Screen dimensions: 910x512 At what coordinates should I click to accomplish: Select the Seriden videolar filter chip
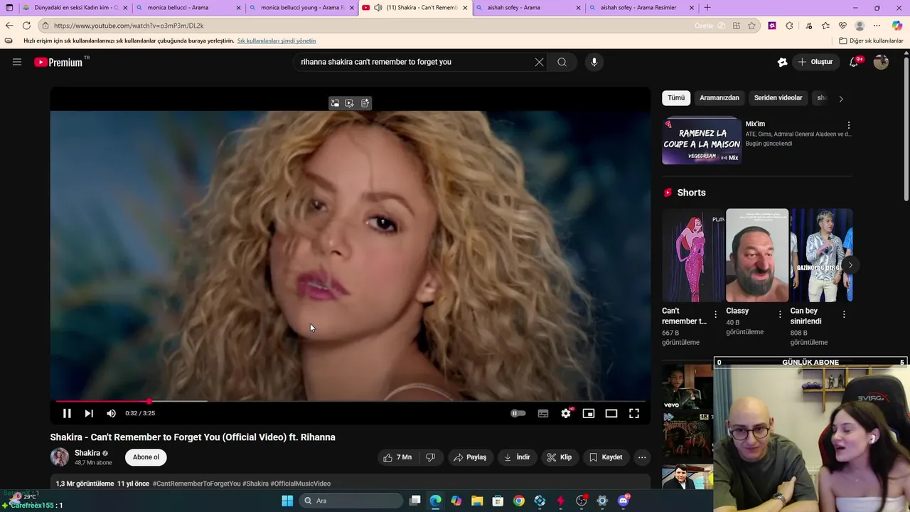(x=778, y=98)
